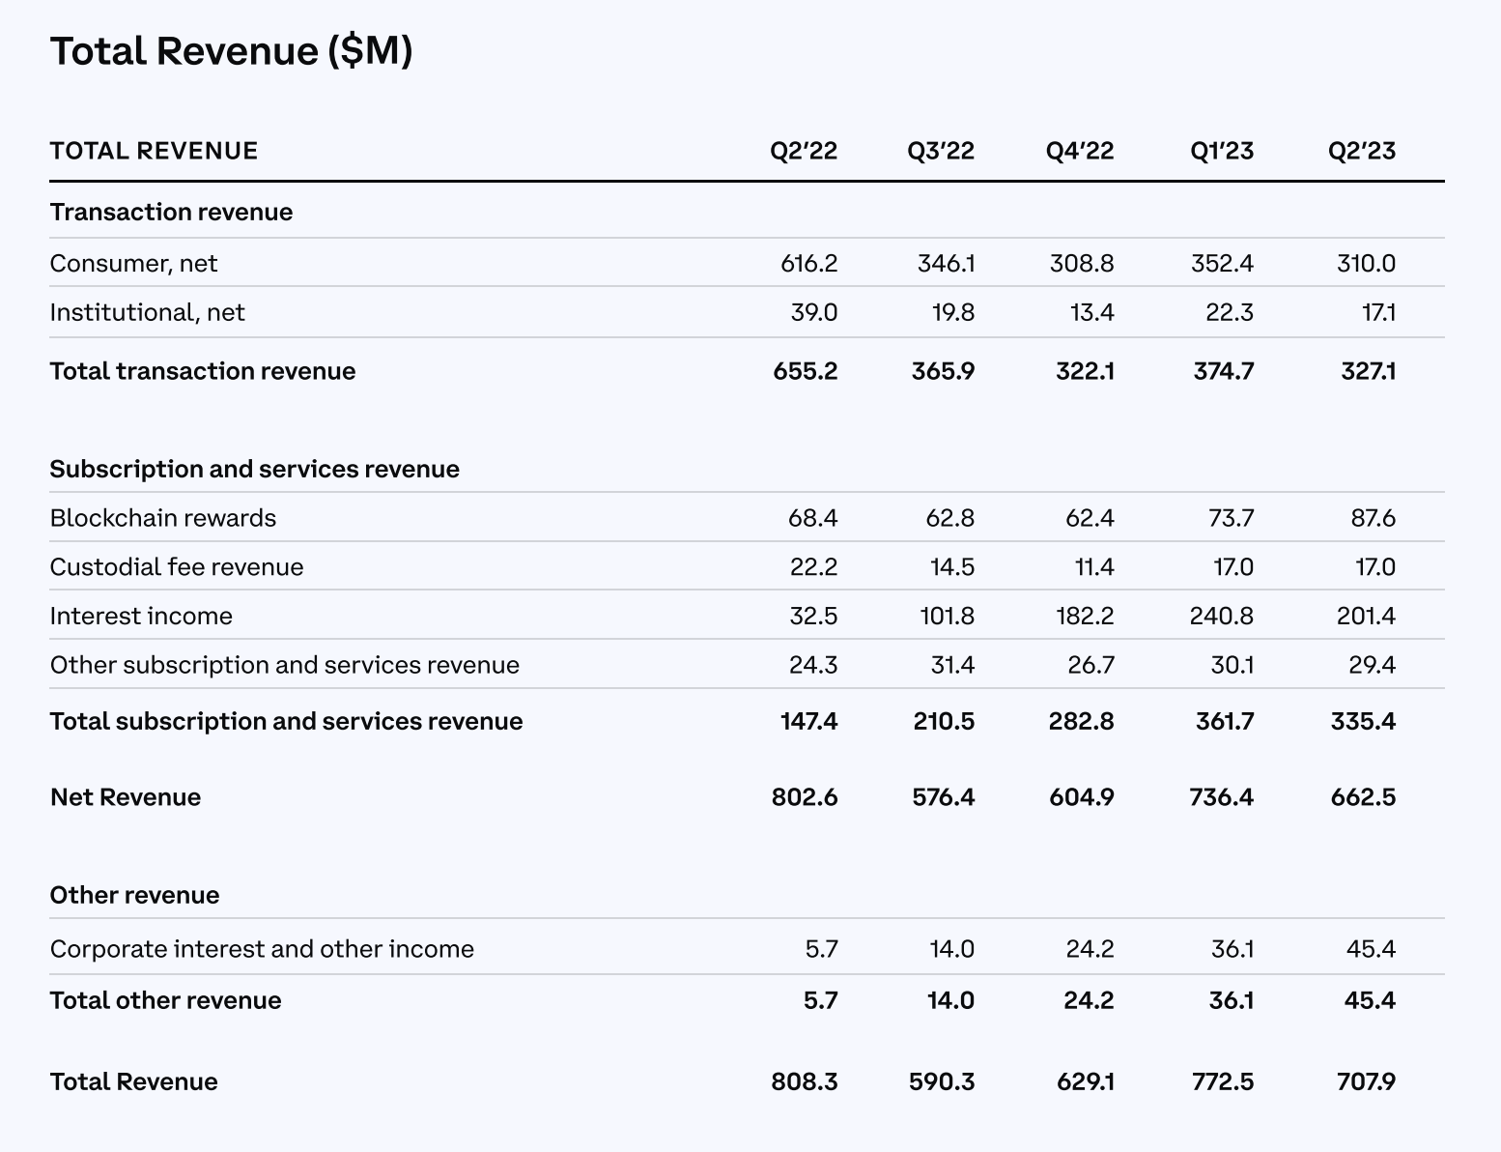Click Consumer net value 616.2
Screen dimensions: 1501x1152
pos(808,263)
